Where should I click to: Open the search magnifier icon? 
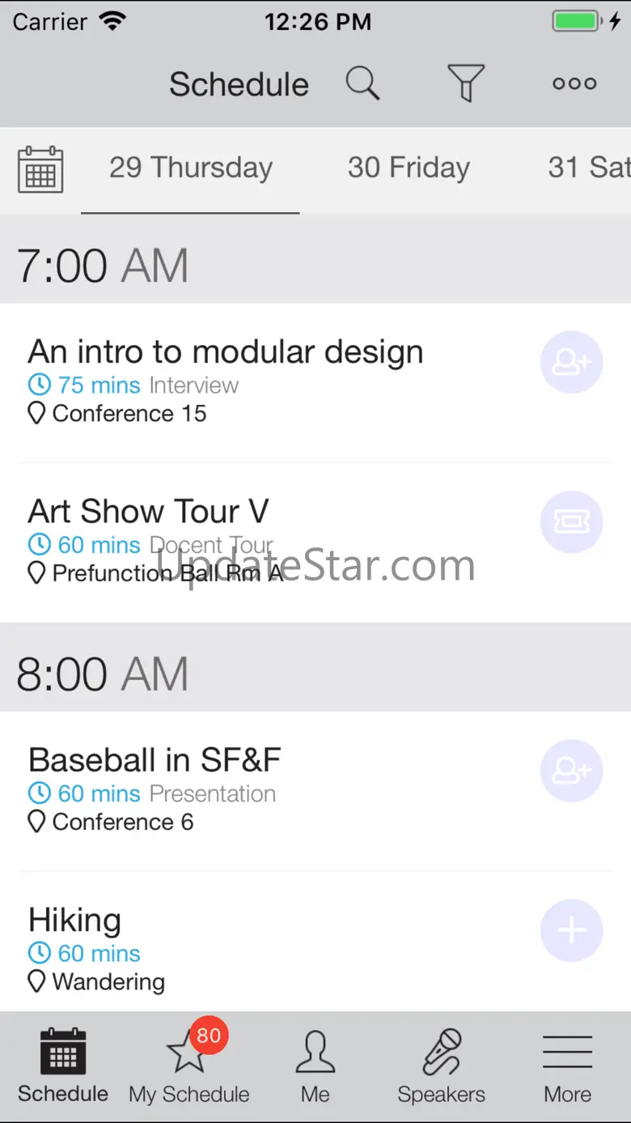pyautogui.click(x=362, y=83)
